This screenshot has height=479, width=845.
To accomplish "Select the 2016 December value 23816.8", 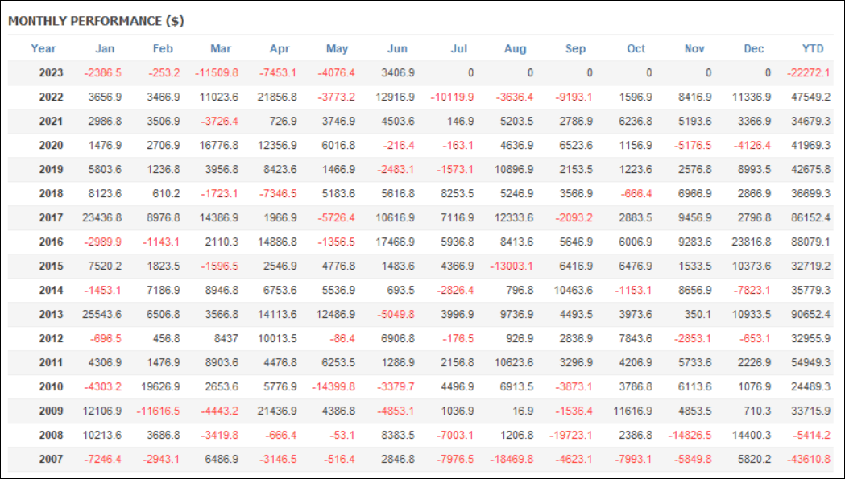I will (x=752, y=242).
